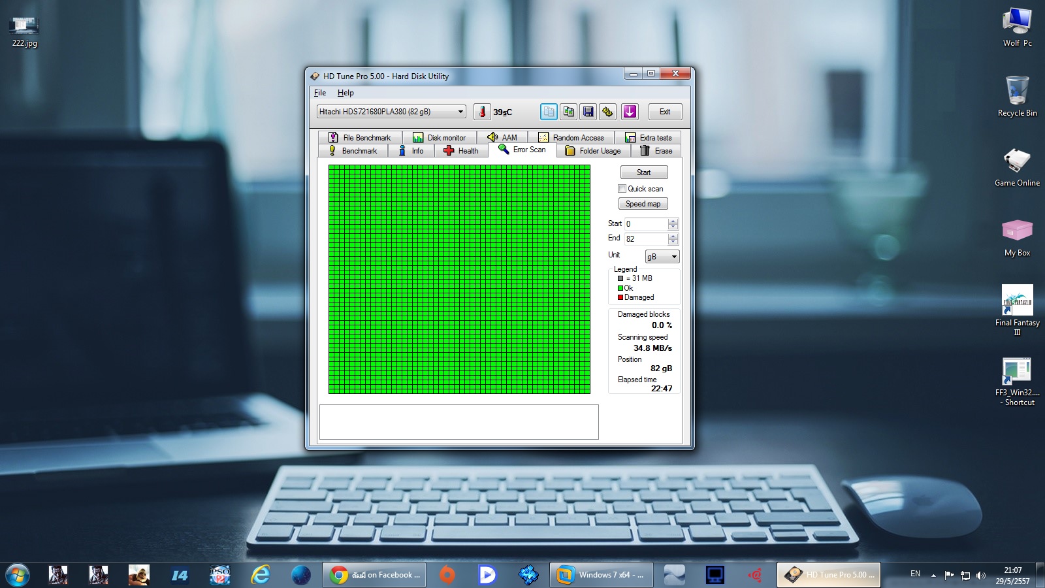Click the Start position input field
Viewport: 1045px width, 588px height.
pyautogui.click(x=646, y=223)
